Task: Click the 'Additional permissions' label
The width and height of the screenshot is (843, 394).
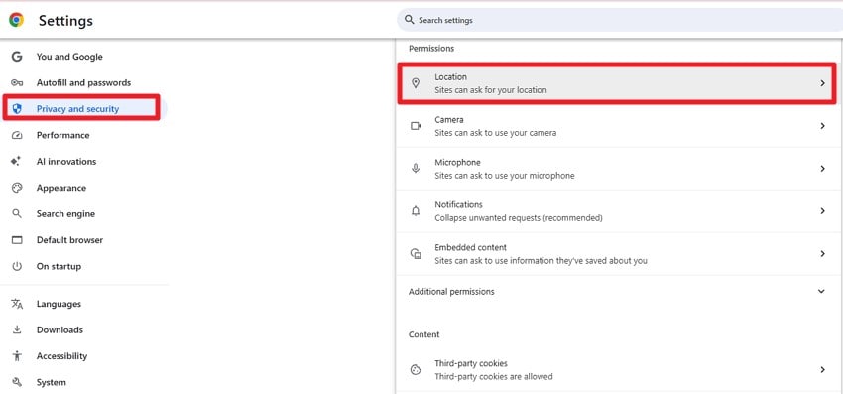Action: (x=451, y=291)
